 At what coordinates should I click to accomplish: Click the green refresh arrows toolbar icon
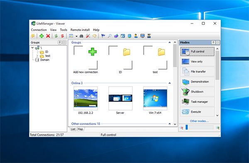(56, 36)
